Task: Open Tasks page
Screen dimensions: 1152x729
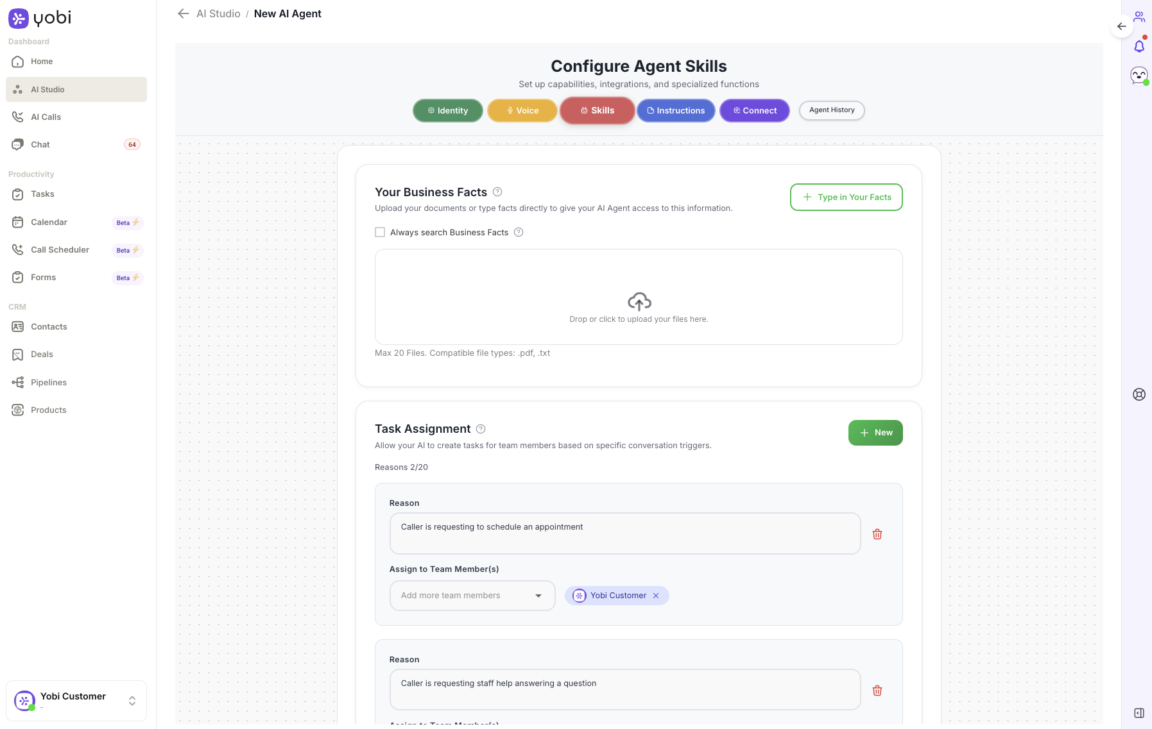Action: point(76,194)
